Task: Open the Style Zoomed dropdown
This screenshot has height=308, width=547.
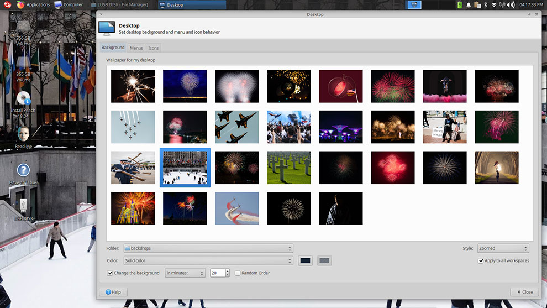Action: tap(503, 248)
